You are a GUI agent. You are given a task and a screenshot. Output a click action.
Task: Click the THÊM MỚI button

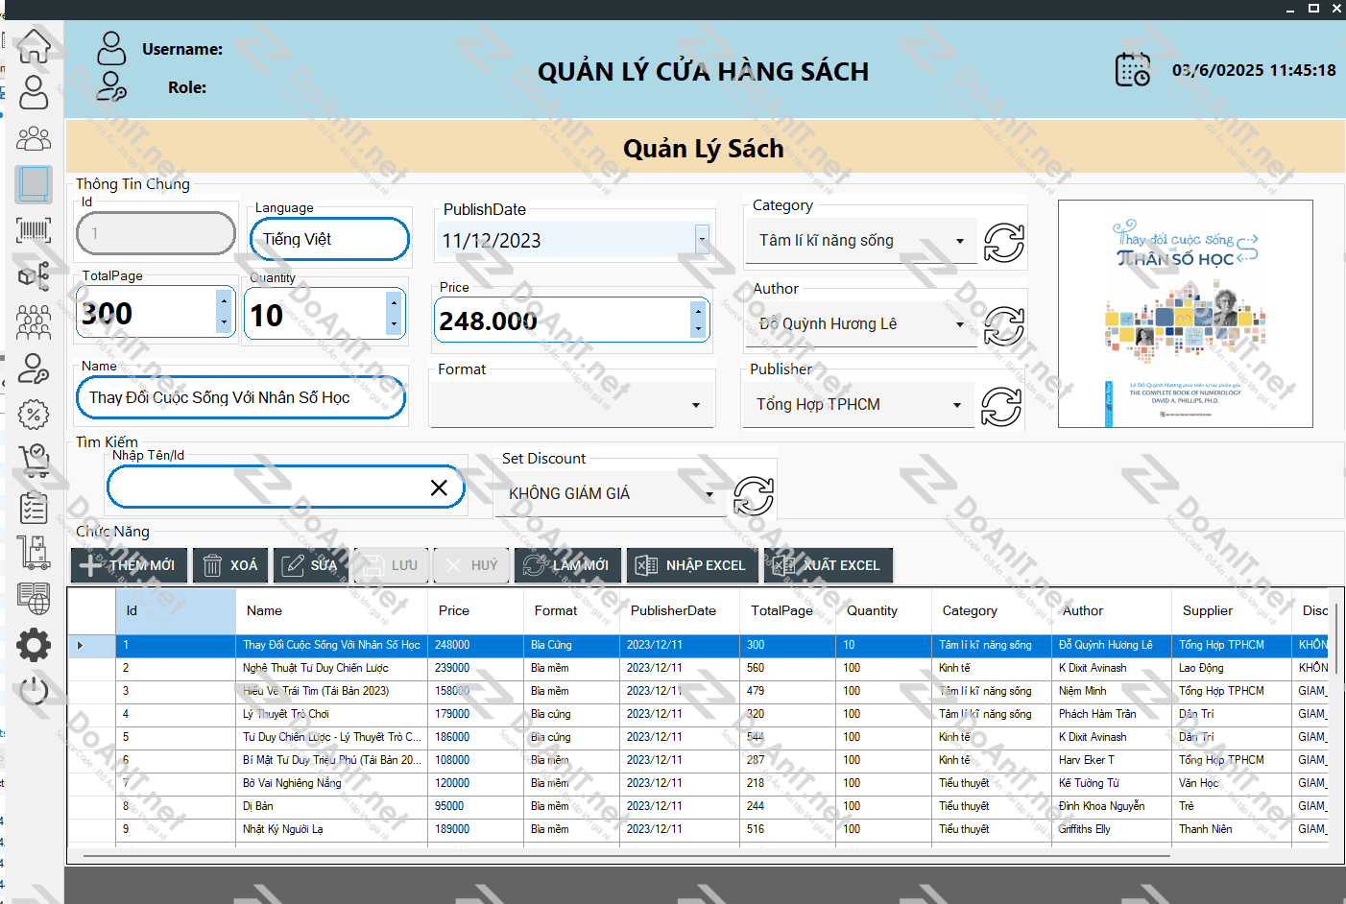(x=129, y=565)
